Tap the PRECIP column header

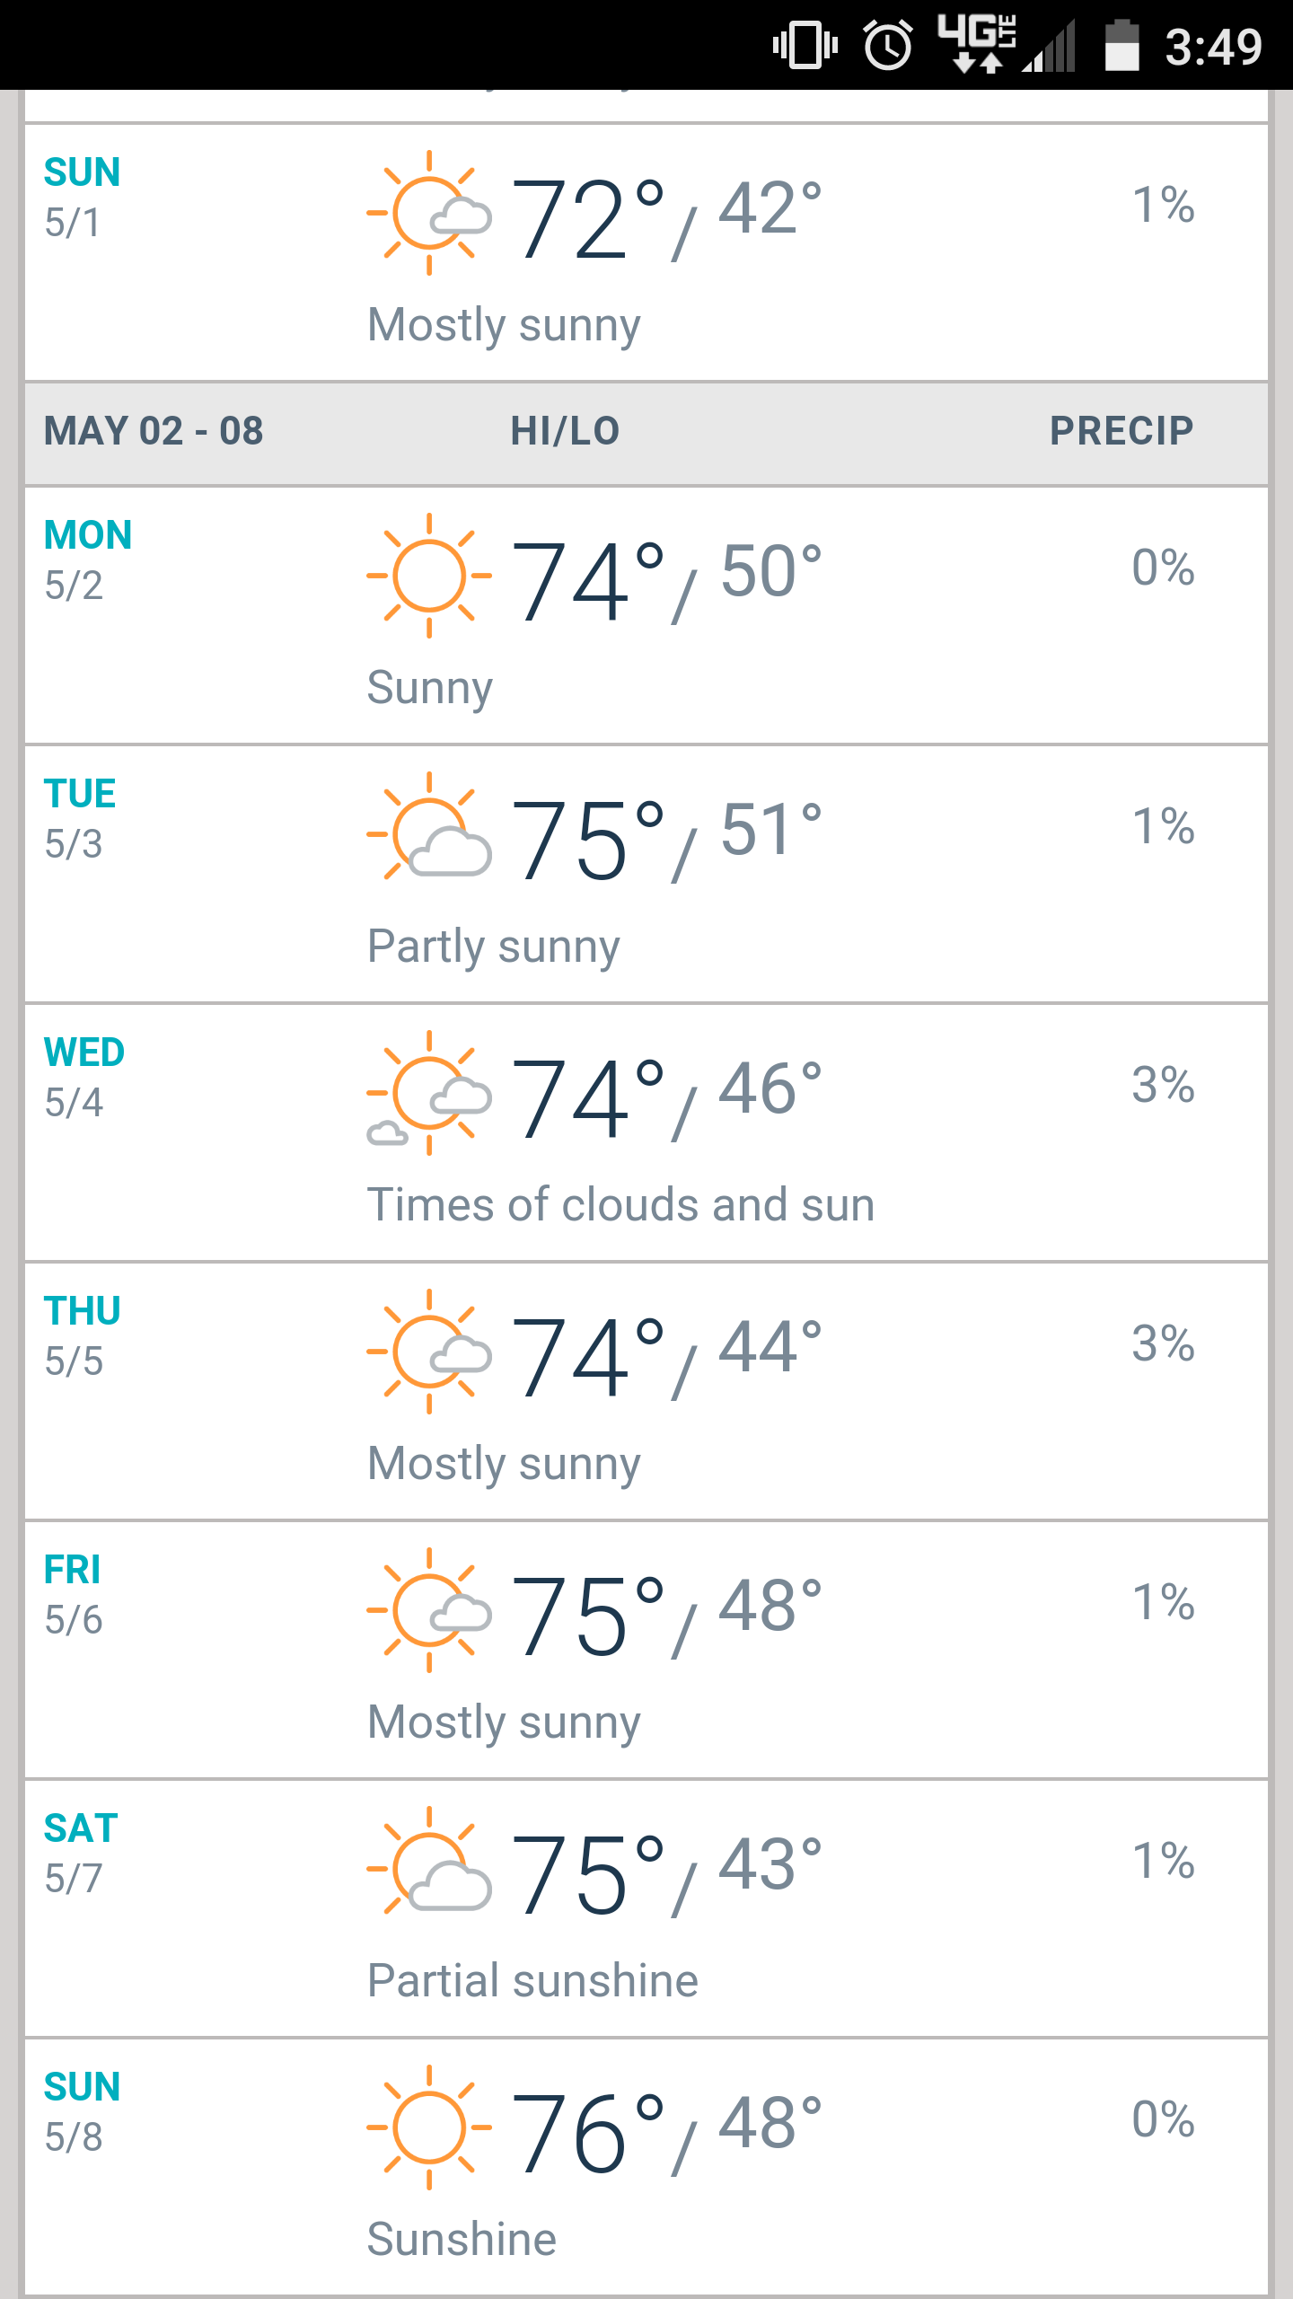1121,431
